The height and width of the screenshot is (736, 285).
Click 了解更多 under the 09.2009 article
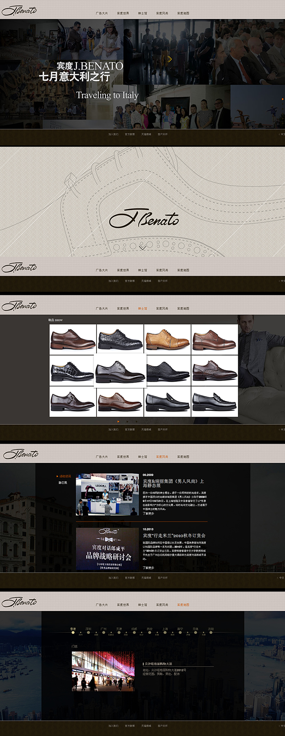pos(149,513)
